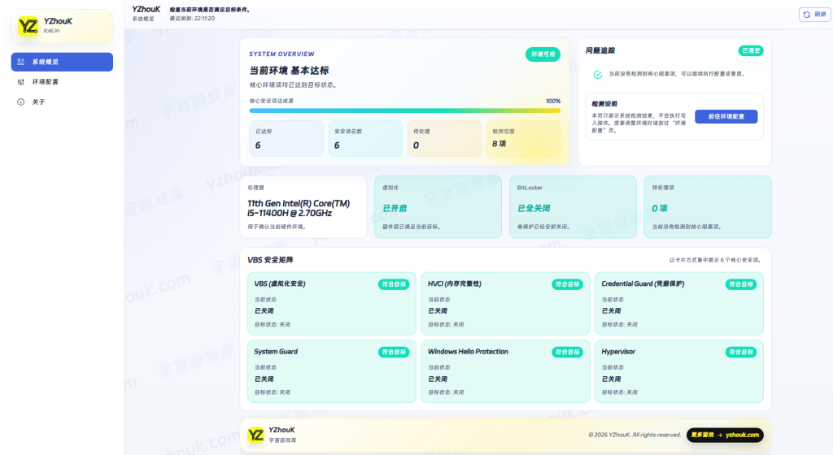Click the System Guard card title
The width and height of the screenshot is (833, 455).
tap(276, 352)
